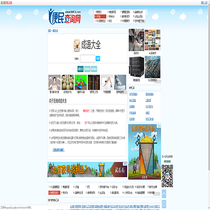This screenshot has height=210, width=210.
Task: Click the 试看看 button on the banner ad
Action: [x=120, y=170]
